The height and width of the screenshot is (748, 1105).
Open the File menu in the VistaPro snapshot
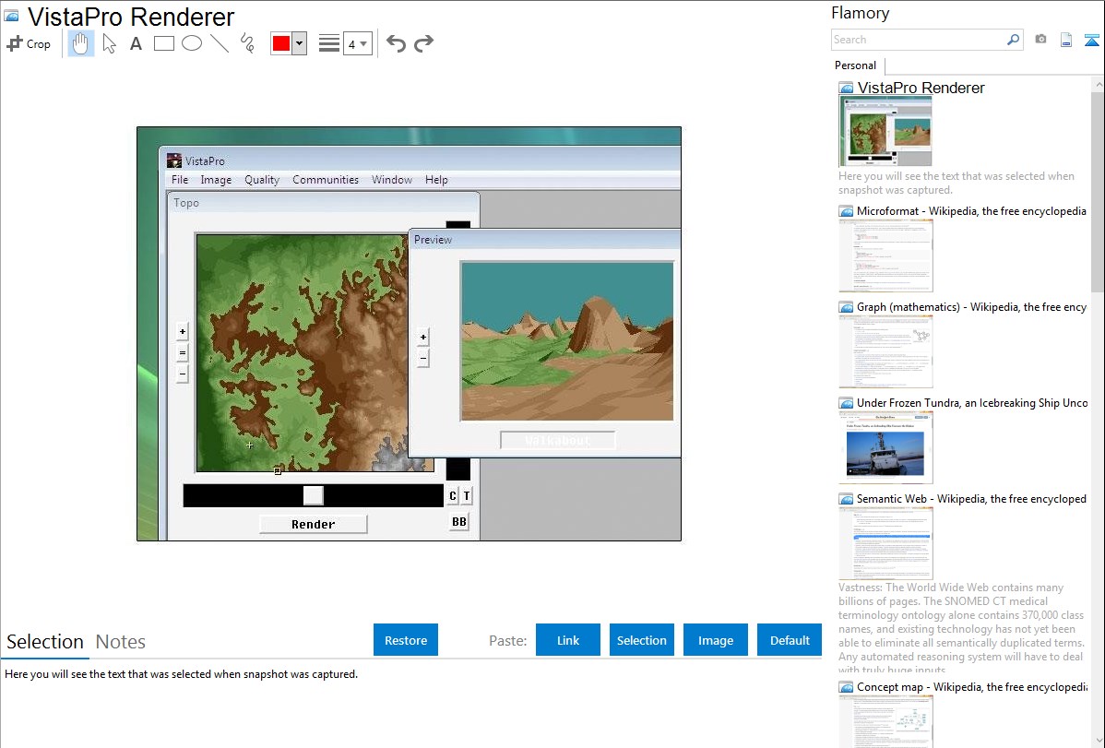click(x=180, y=180)
